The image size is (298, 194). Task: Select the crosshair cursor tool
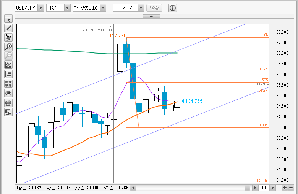tap(8, 19)
